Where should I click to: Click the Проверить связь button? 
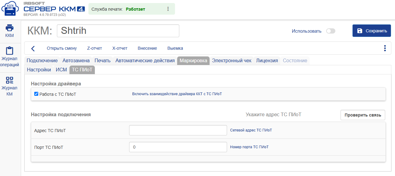click(x=363, y=115)
